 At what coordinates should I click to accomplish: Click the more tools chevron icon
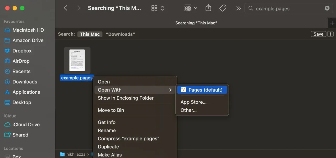[238, 8]
